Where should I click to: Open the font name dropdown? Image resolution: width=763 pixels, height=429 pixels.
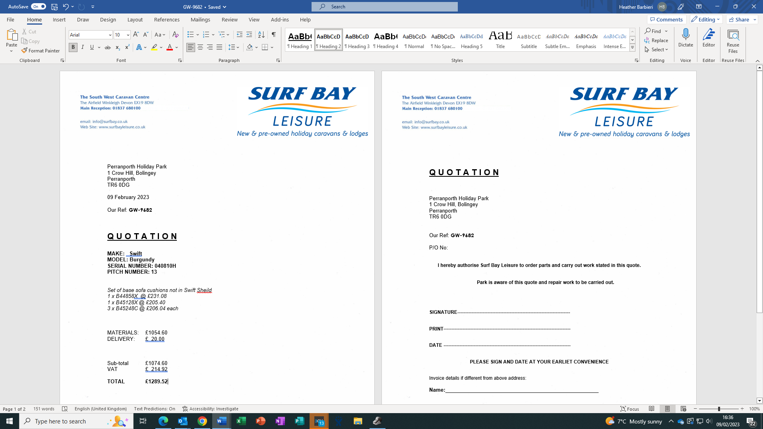(x=110, y=35)
